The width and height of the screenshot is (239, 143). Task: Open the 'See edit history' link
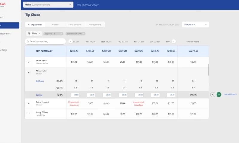point(230,94)
